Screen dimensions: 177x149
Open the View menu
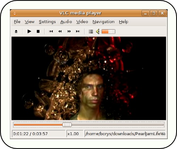29,22
